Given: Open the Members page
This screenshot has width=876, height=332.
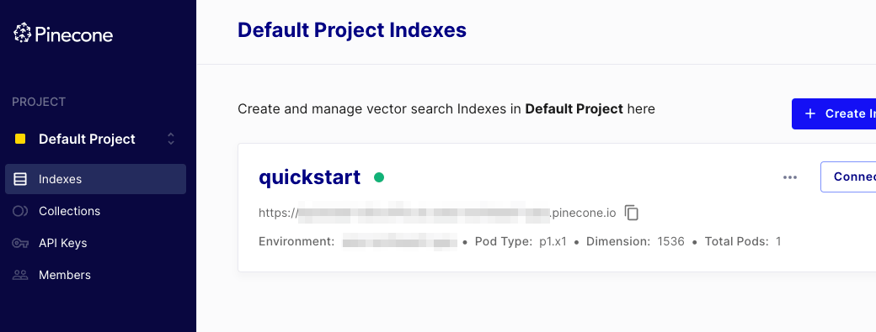Looking at the screenshot, I should (x=95, y=275).
